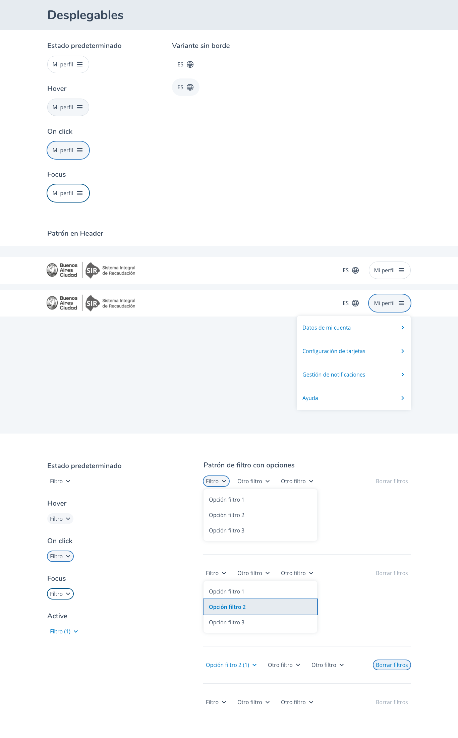Click the globe icon in the borderless ES variant
This screenshot has height=738, width=458.
[x=190, y=64]
